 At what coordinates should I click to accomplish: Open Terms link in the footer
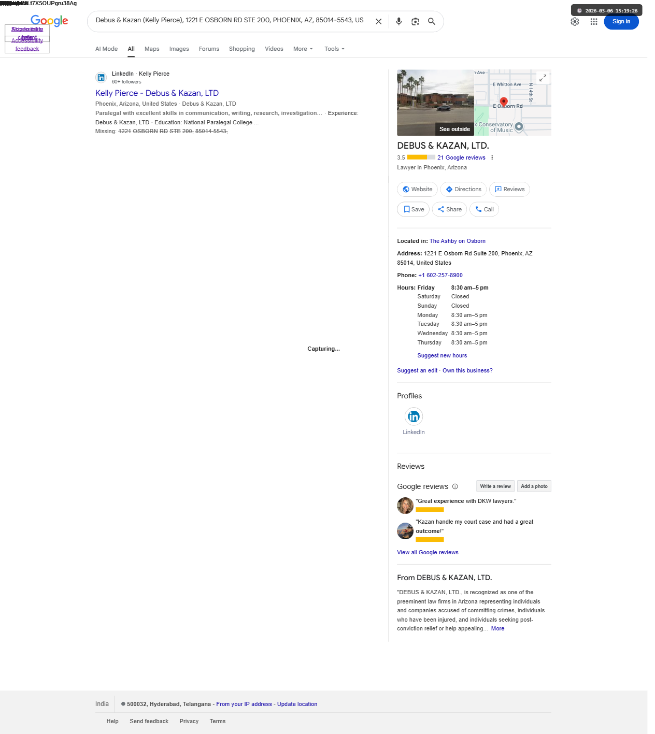coord(218,721)
